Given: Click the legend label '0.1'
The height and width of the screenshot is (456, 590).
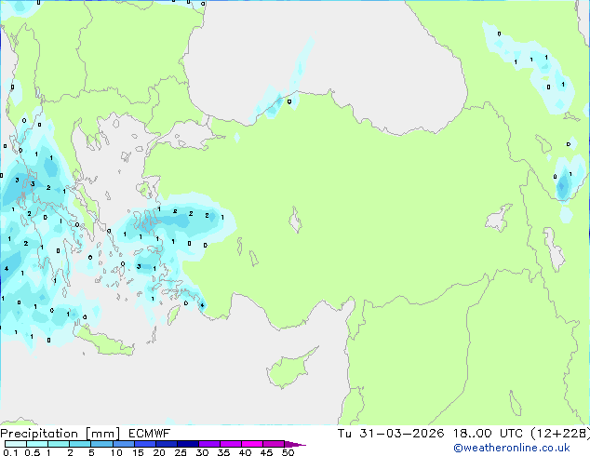Looking at the screenshot, I should [x=10, y=452].
